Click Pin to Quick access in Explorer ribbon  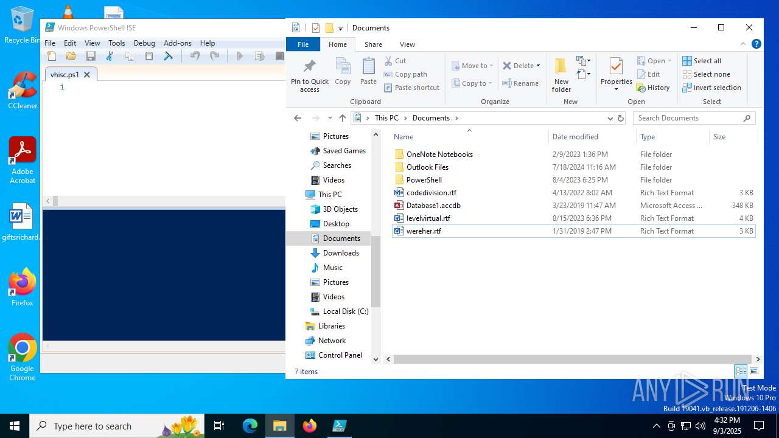[x=309, y=75]
